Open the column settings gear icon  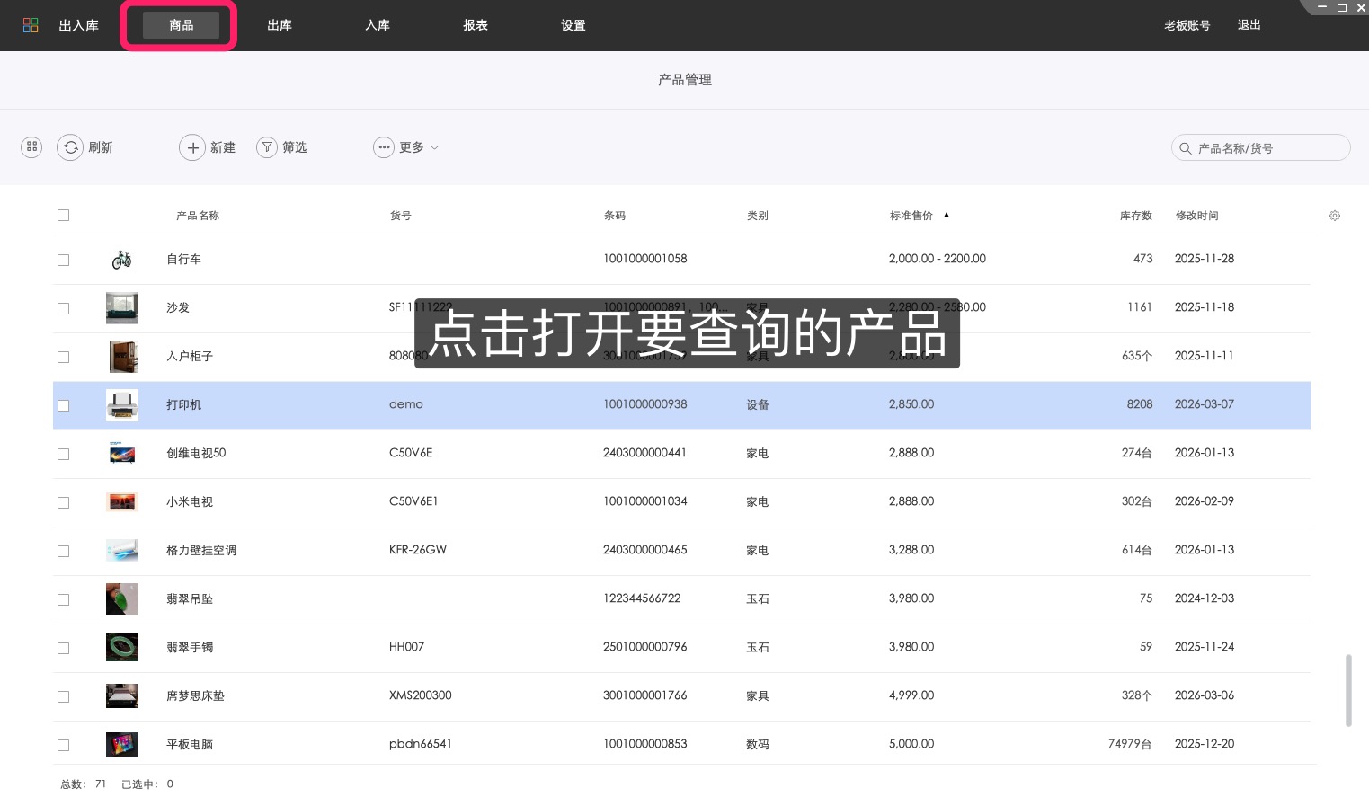[1335, 216]
